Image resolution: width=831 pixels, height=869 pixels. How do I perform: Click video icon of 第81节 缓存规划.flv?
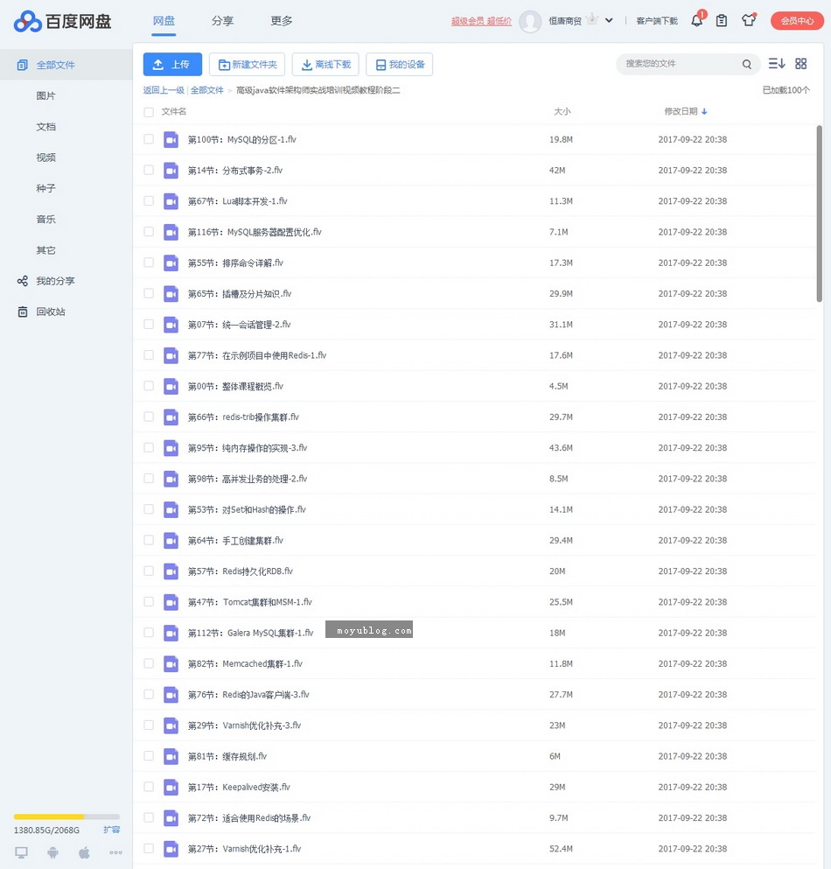[171, 756]
